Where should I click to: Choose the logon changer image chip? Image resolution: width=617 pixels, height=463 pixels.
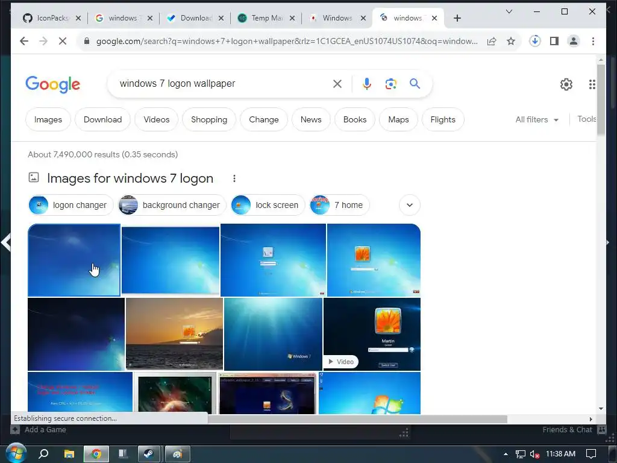pyautogui.click(x=71, y=205)
